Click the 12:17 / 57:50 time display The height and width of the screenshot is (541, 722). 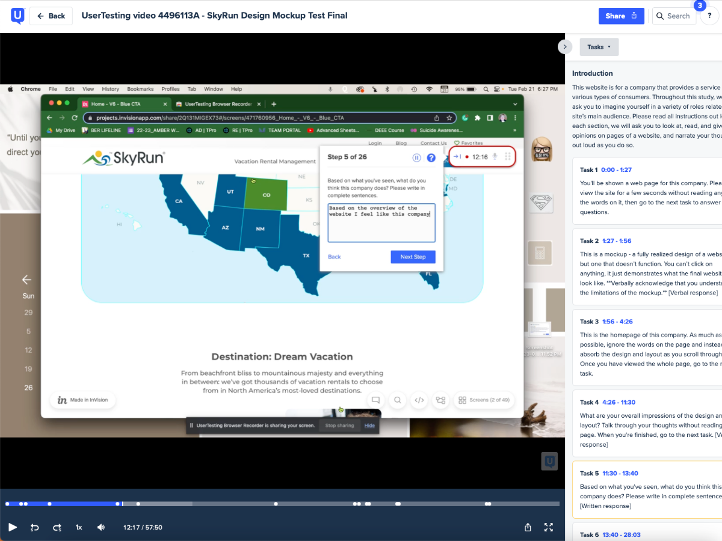click(143, 527)
